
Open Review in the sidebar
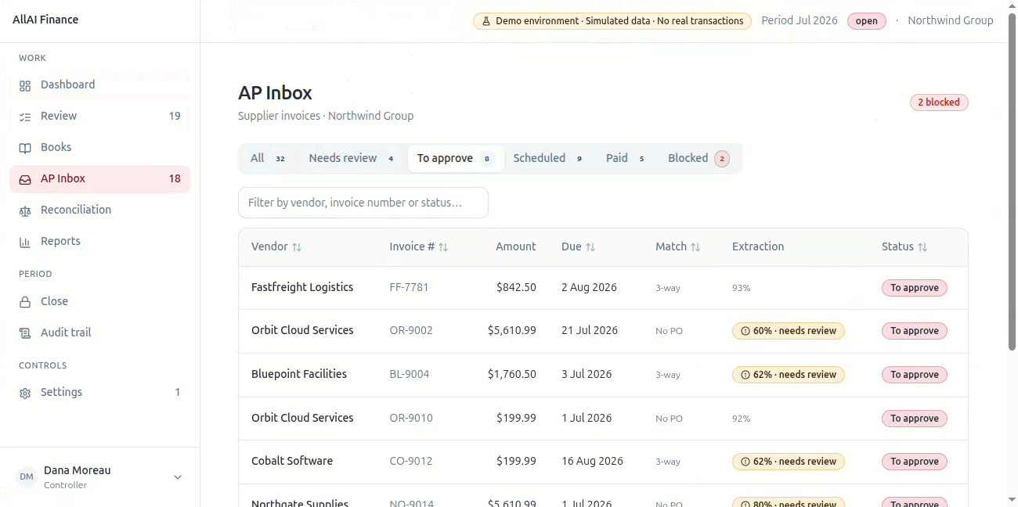point(99,116)
